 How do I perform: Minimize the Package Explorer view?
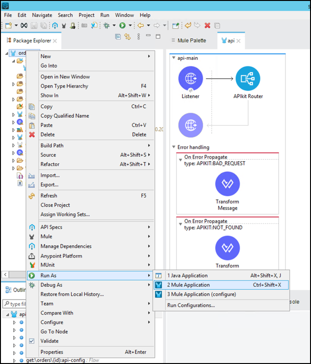click(x=148, y=36)
